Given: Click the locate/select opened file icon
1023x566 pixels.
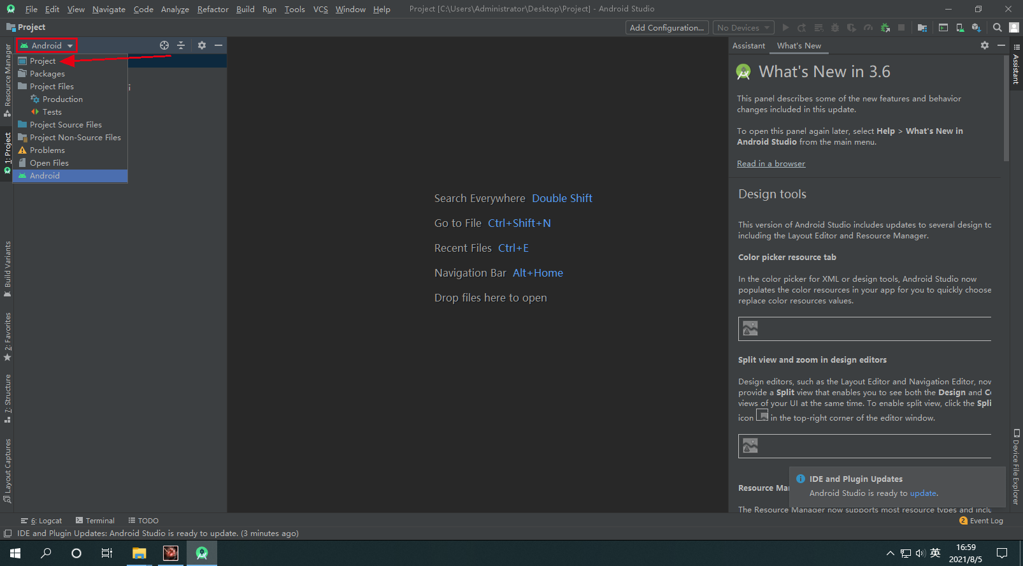Looking at the screenshot, I should click(164, 45).
